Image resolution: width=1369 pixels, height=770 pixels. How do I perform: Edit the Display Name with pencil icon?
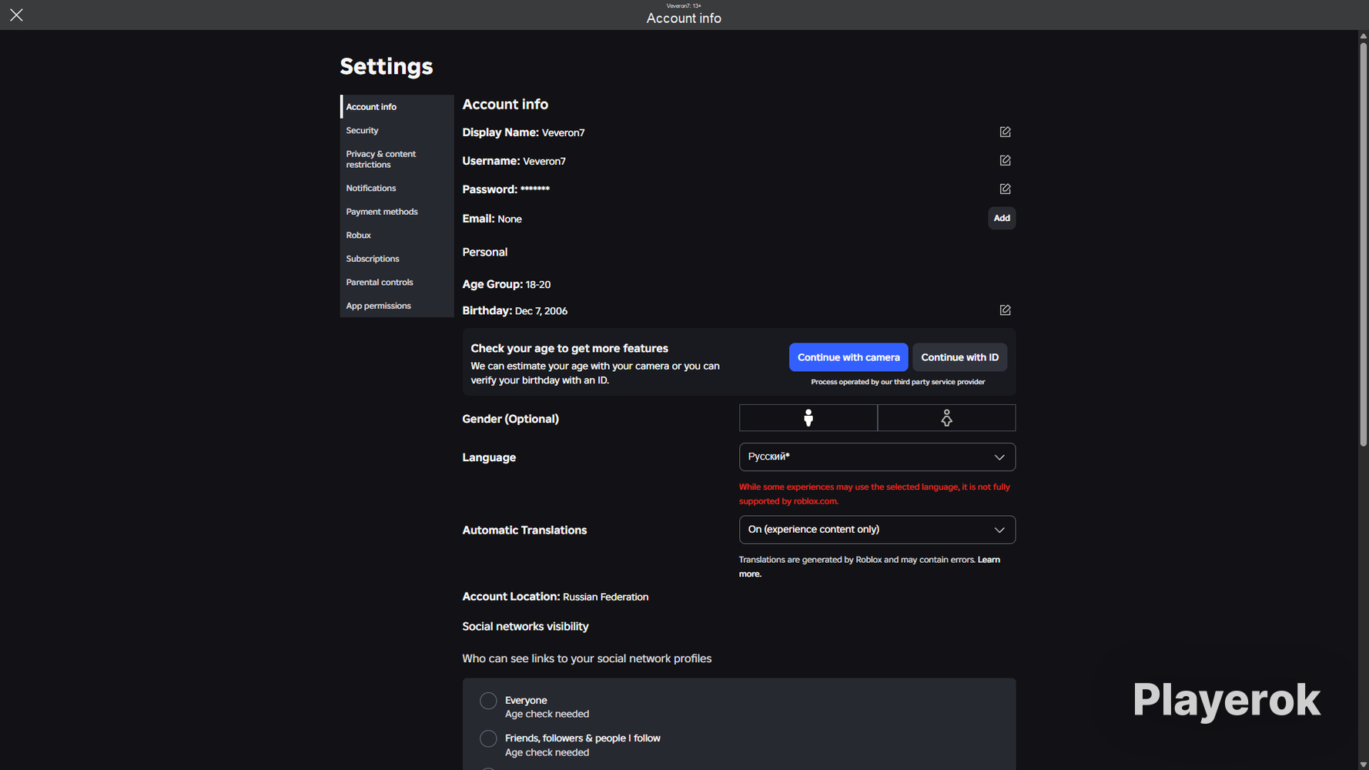pyautogui.click(x=1005, y=132)
